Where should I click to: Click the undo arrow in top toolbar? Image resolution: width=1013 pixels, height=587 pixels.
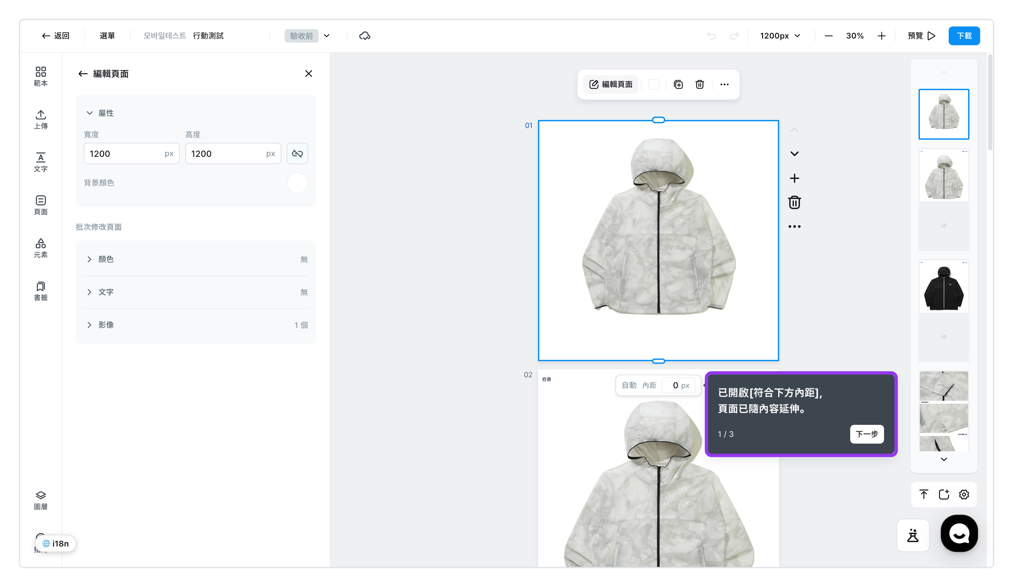712,36
